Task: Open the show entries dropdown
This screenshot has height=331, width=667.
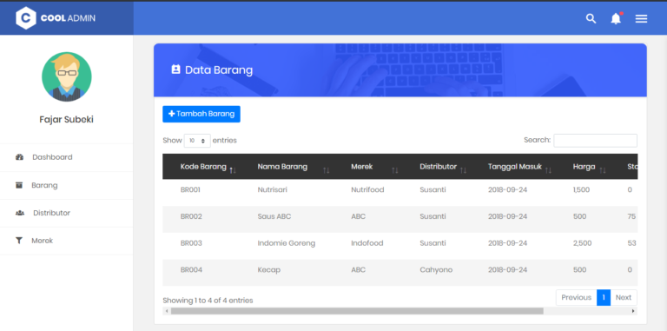Action: 197,141
